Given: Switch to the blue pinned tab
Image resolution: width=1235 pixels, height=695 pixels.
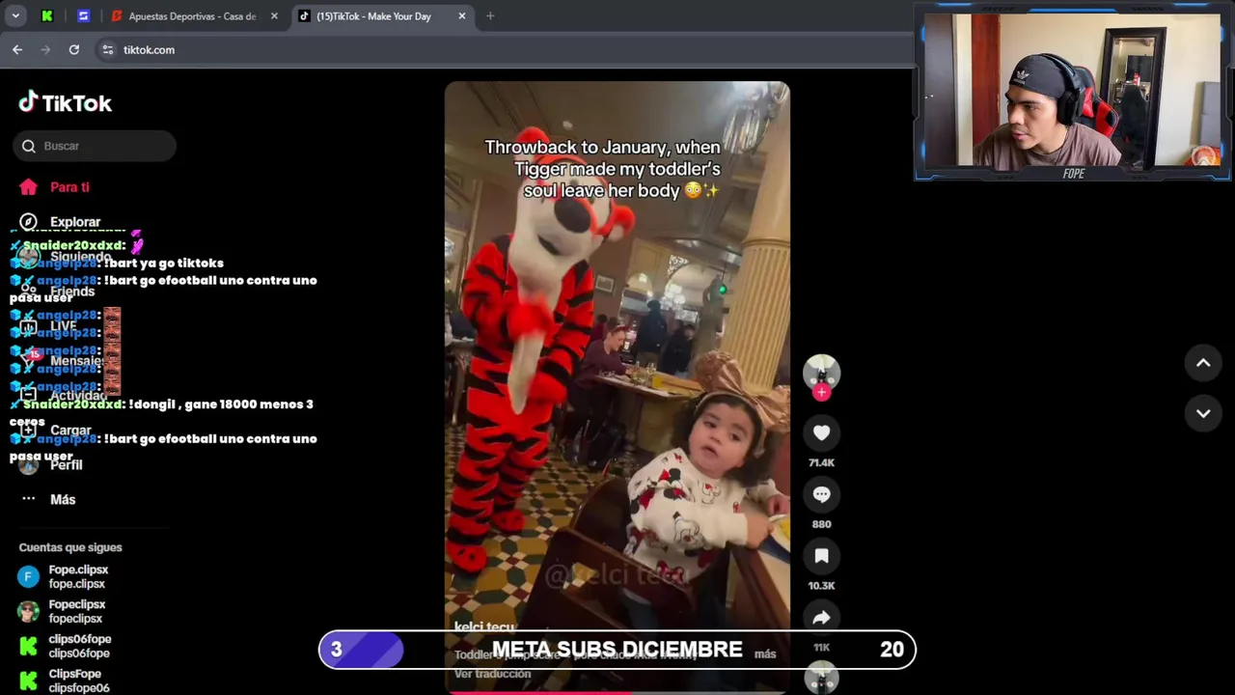Looking at the screenshot, I should pos(83,16).
